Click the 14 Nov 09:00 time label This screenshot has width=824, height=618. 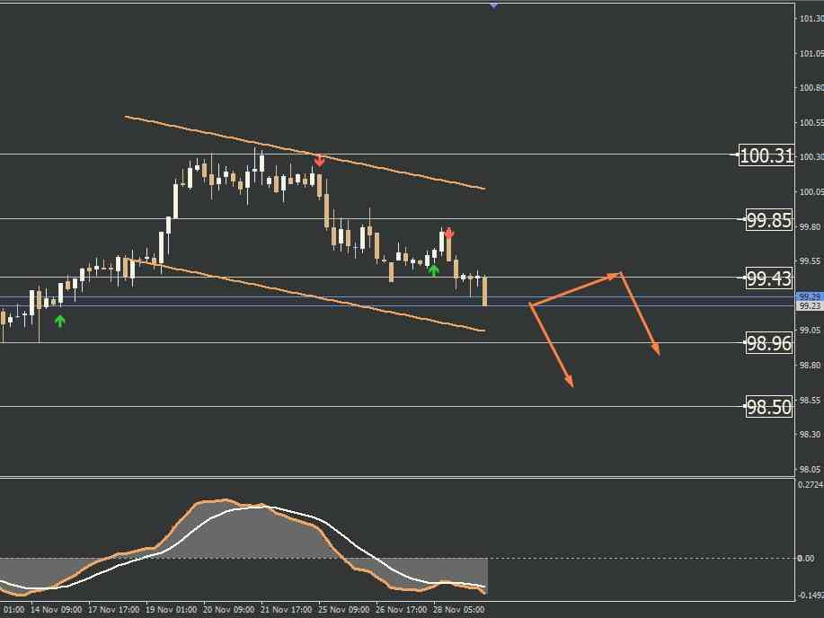[57, 610]
